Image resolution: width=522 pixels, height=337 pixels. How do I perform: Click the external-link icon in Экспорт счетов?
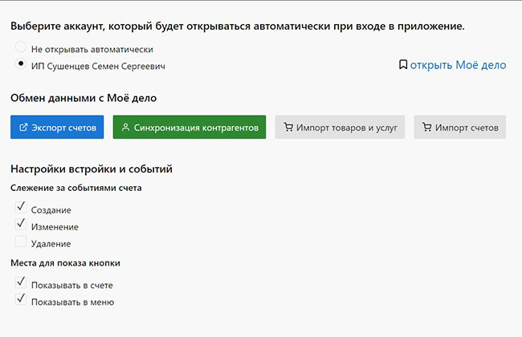23,128
